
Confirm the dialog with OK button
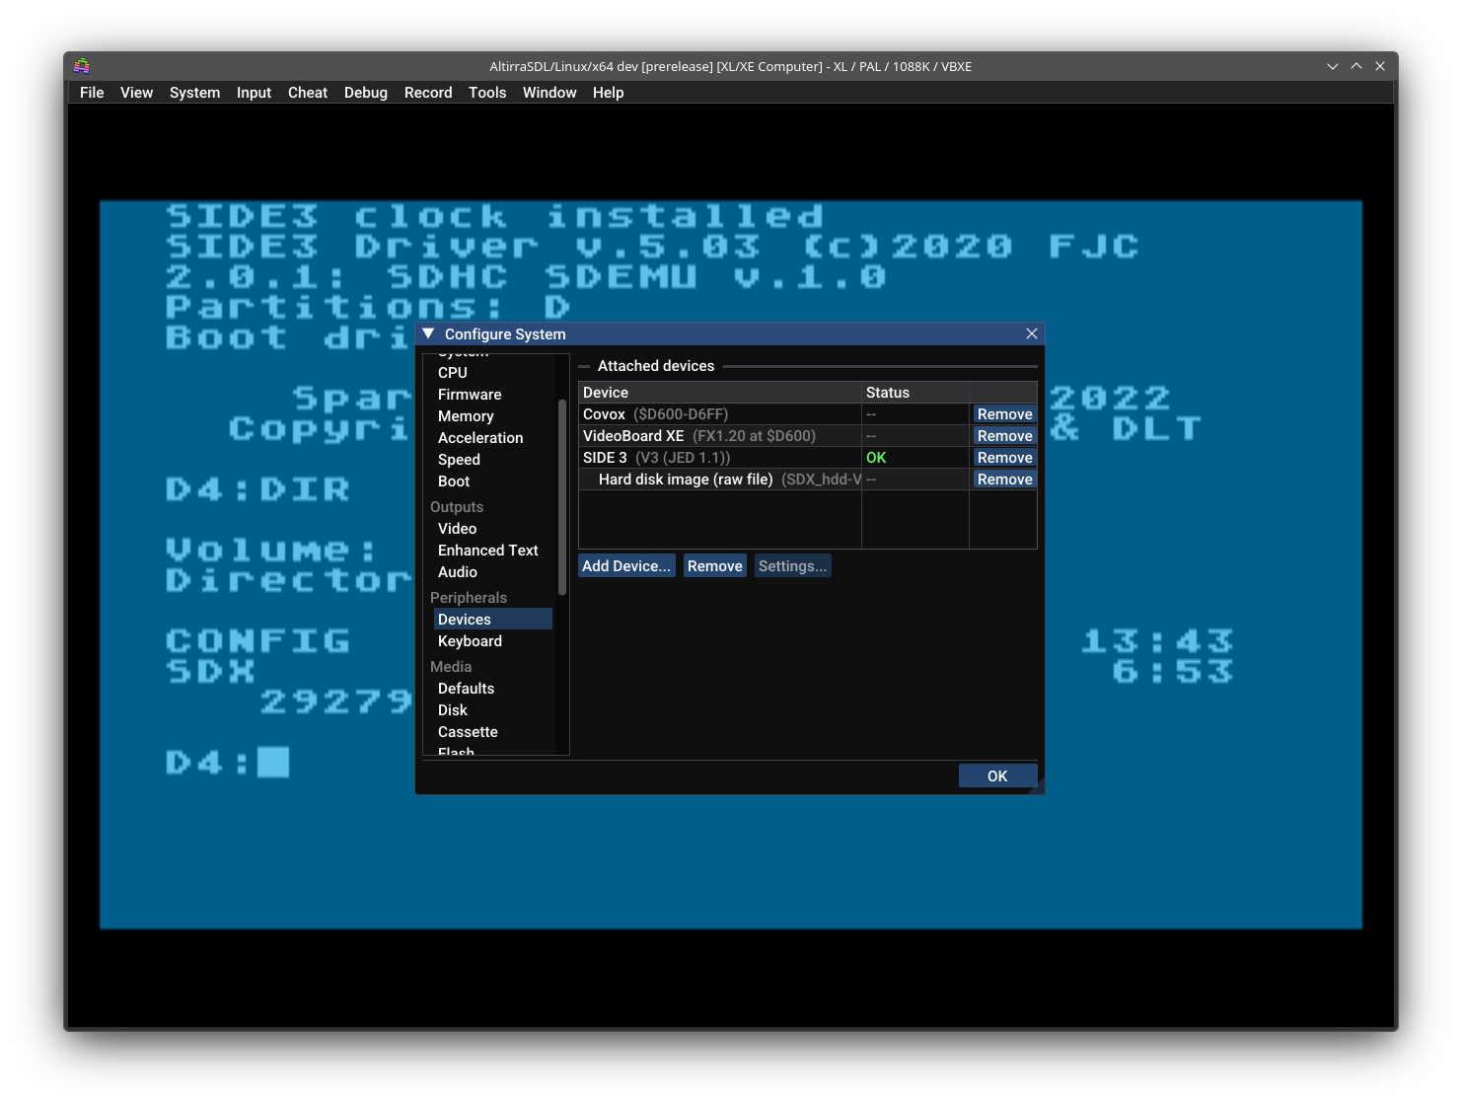[997, 776]
